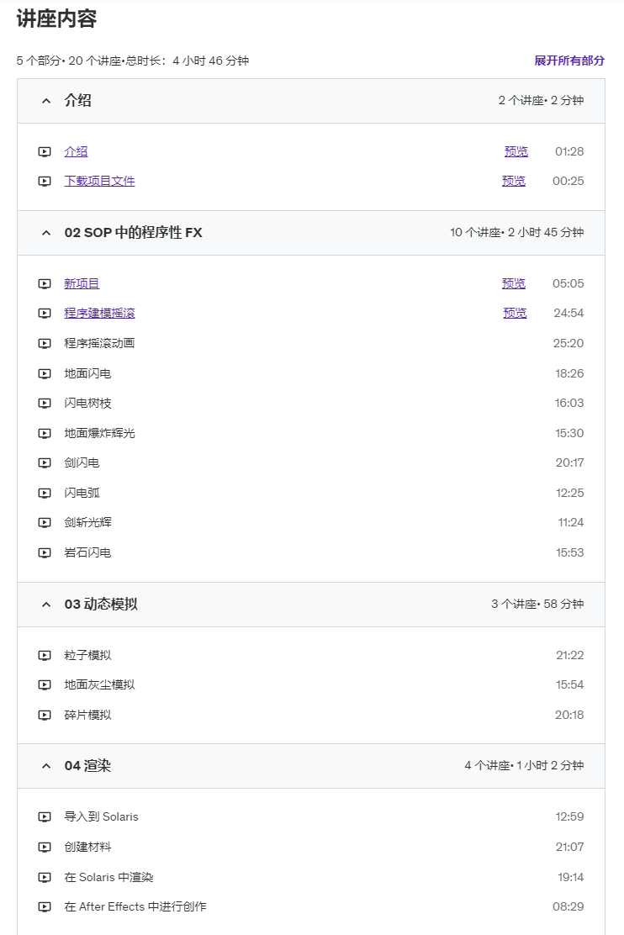The image size is (624, 935).
Task: Click video icon beside 剑闪电
Action: click(45, 462)
